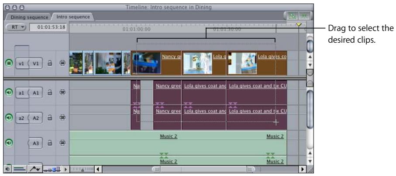This screenshot has width=396, height=176.
Task: Set track height to the smallest size
Action: point(45,170)
